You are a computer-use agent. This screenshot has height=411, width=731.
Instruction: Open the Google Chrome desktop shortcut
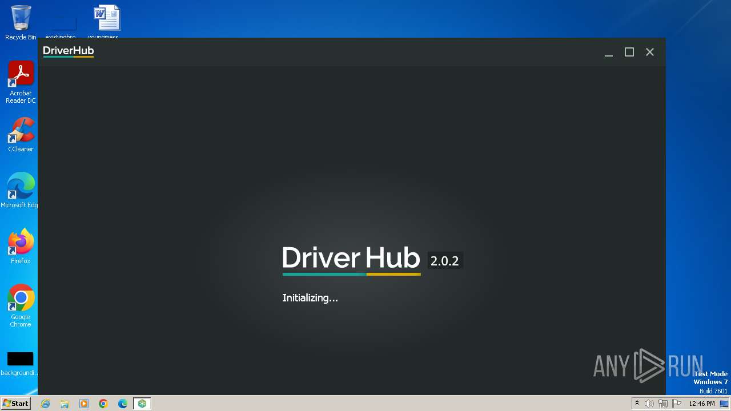click(21, 305)
